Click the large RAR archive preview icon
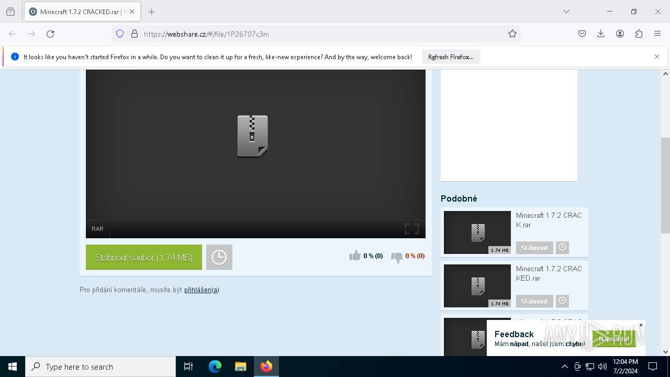Image resolution: width=670 pixels, height=377 pixels. tap(253, 136)
